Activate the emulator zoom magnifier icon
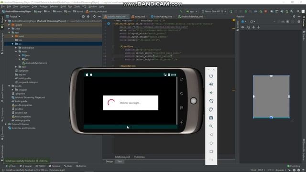 point(211,126)
